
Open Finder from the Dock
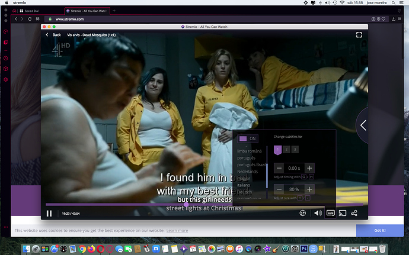(27, 249)
